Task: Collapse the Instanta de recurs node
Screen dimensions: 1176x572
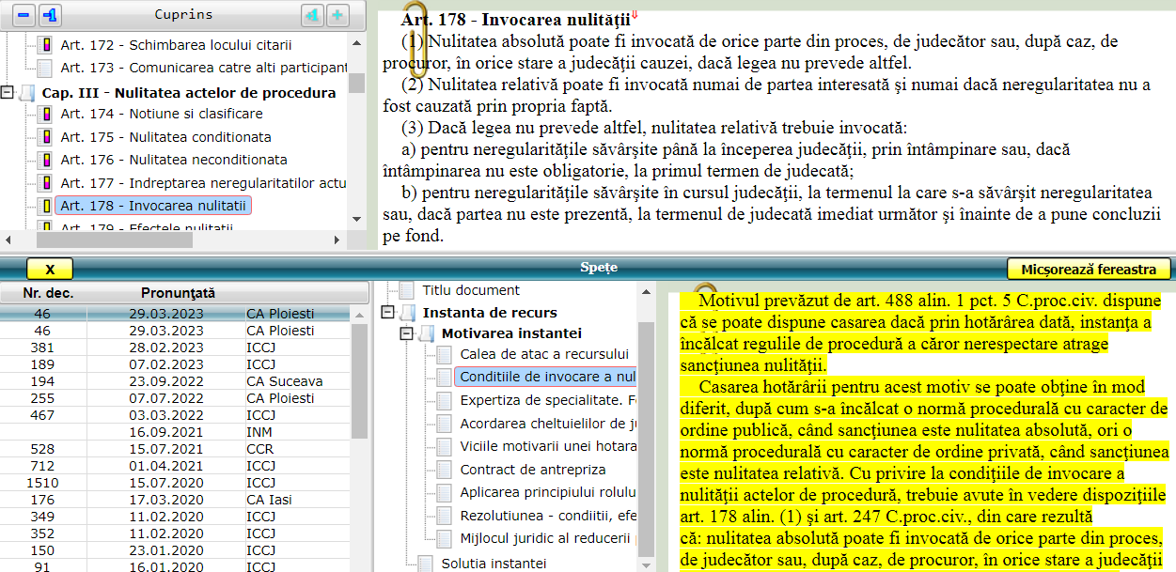Action: [388, 313]
